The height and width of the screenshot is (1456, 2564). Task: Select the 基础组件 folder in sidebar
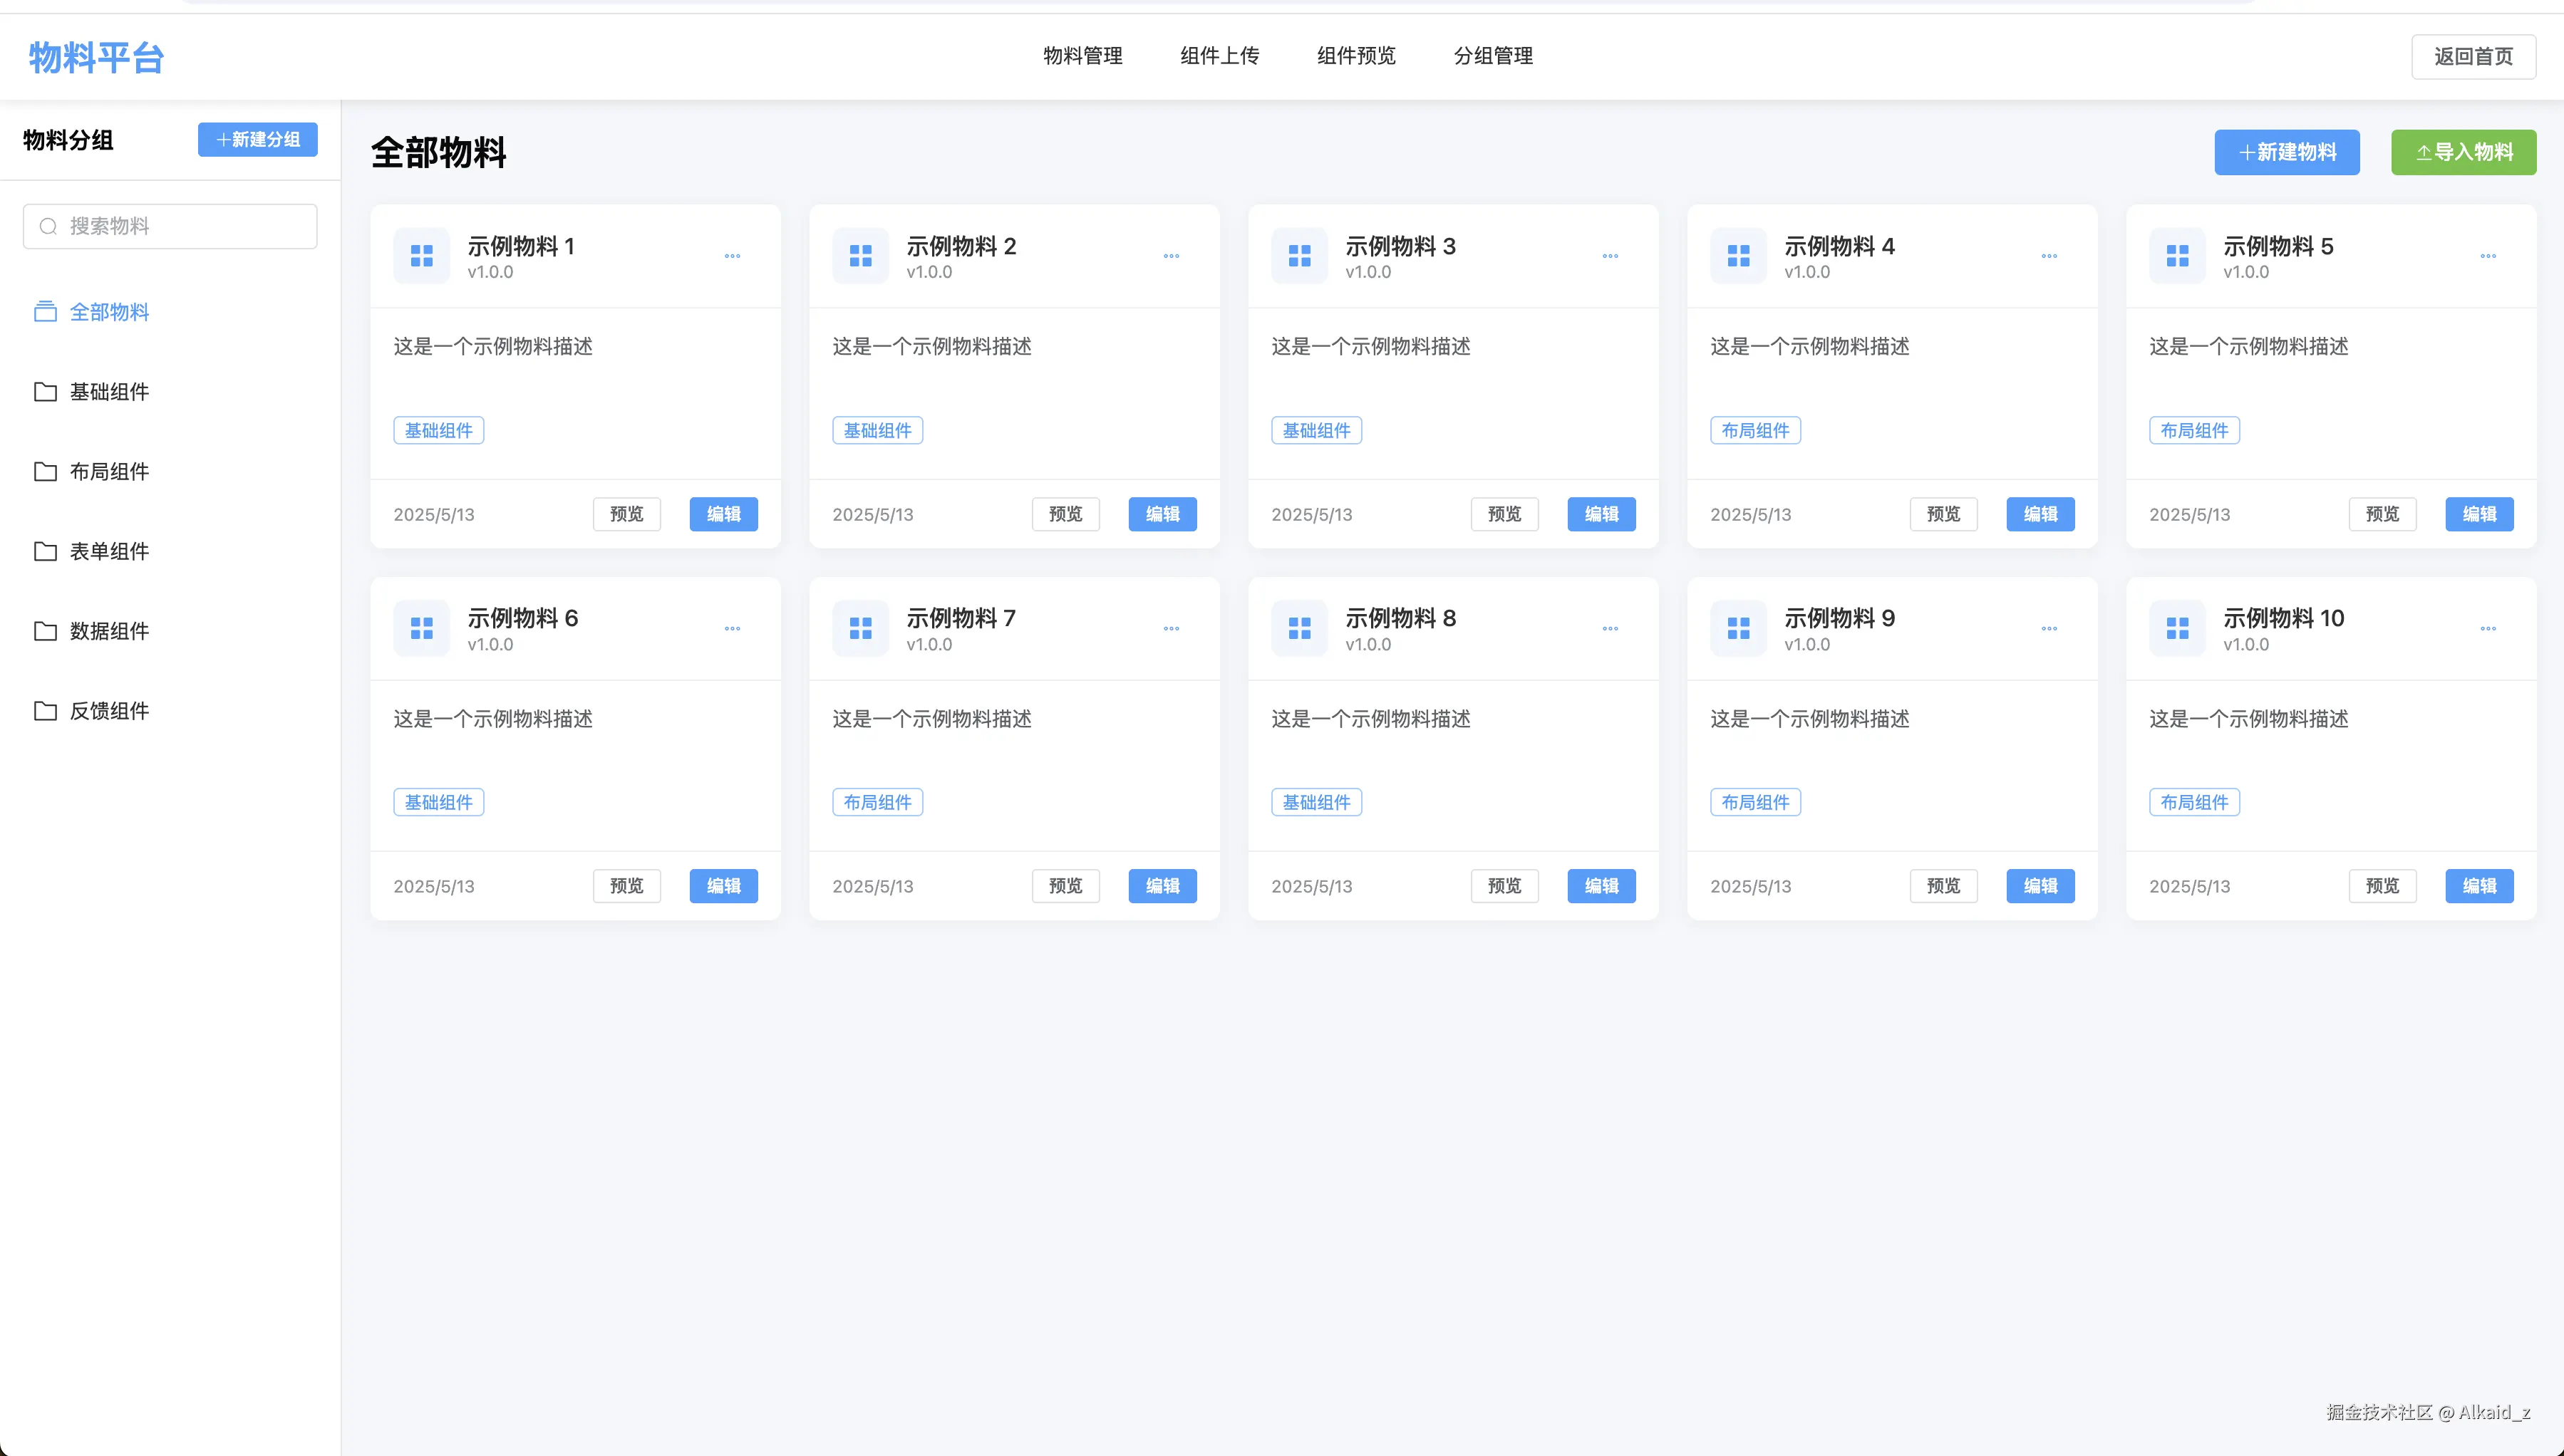point(108,392)
